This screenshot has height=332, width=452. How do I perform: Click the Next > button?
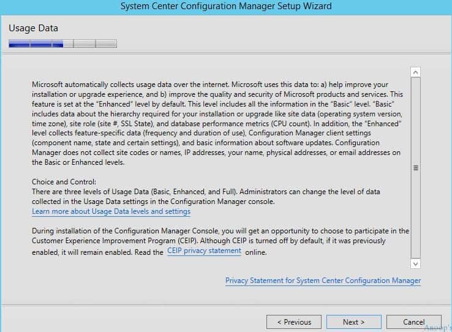point(354,322)
